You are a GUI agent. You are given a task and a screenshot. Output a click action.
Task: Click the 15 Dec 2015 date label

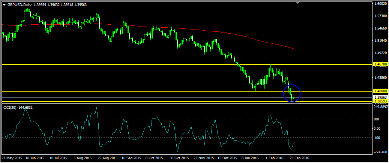point(227,157)
